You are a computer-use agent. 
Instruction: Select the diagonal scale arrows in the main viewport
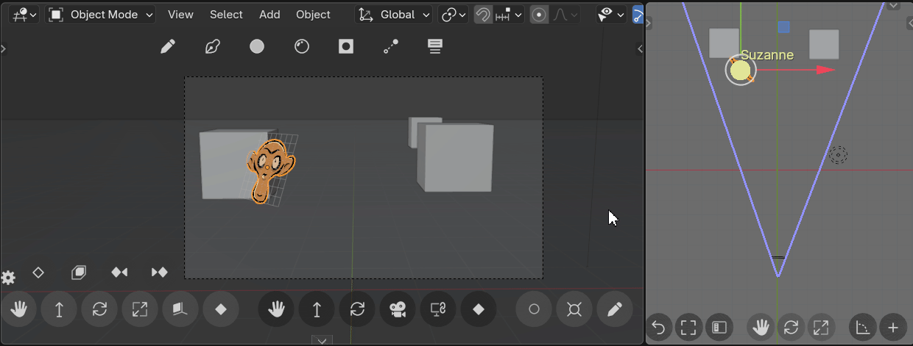click(139, 310)
